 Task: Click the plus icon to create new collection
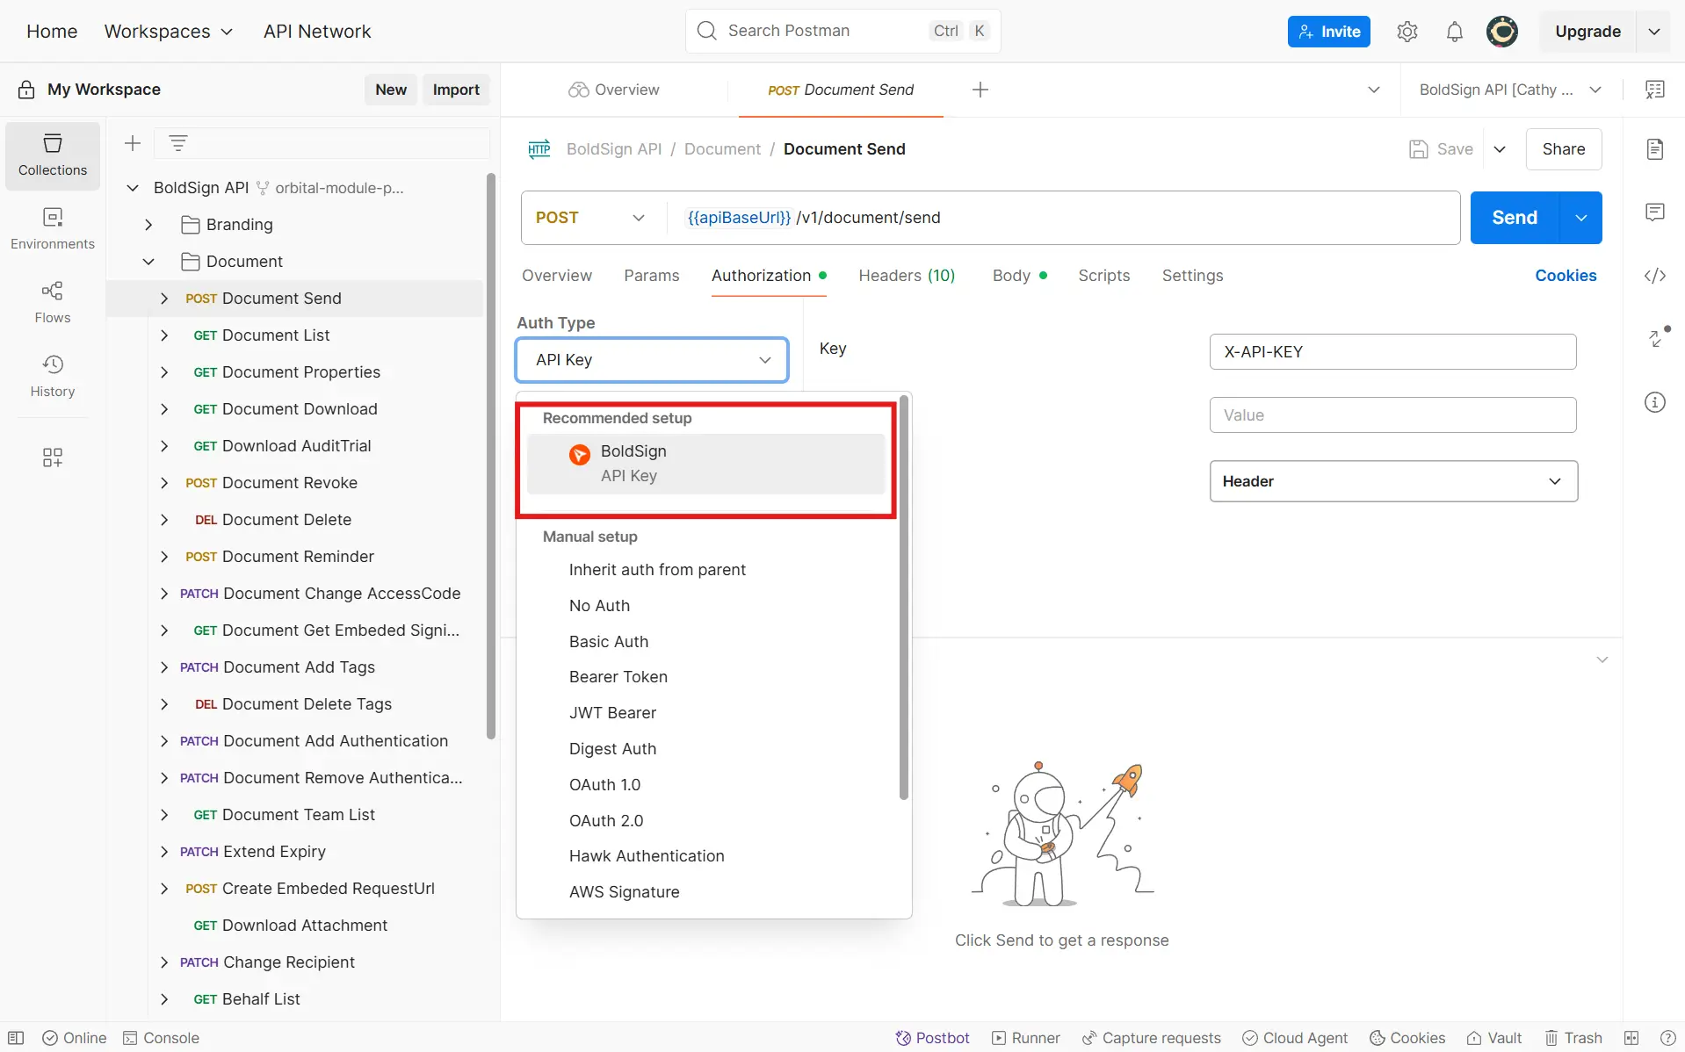coord(133,143)
